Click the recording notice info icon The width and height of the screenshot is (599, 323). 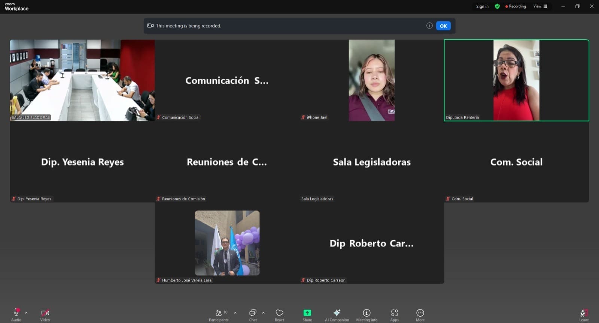coord(429,26)
